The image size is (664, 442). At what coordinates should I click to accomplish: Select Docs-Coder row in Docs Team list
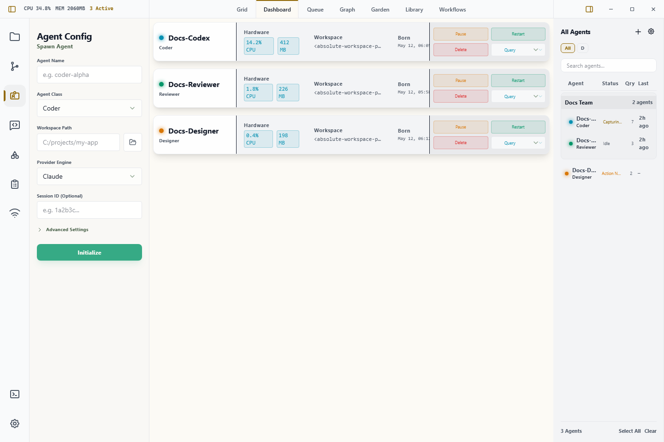[609, 122]
